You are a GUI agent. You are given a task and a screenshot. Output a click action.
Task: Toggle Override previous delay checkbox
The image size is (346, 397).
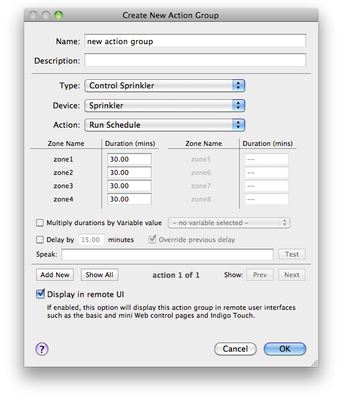(152, 239)
